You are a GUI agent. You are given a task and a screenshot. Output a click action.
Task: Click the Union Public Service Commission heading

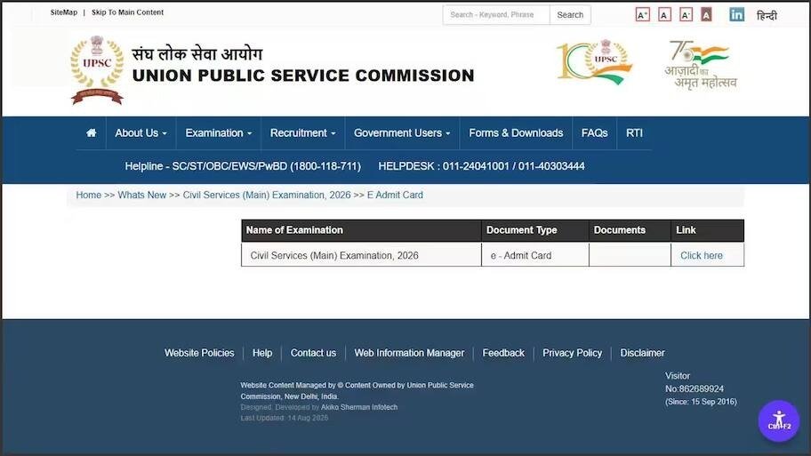point(303,76)
